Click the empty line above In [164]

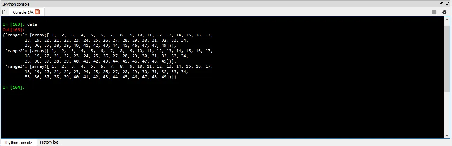coord(223,82)
